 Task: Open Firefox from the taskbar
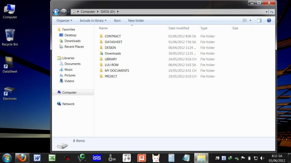click(22, 158)
